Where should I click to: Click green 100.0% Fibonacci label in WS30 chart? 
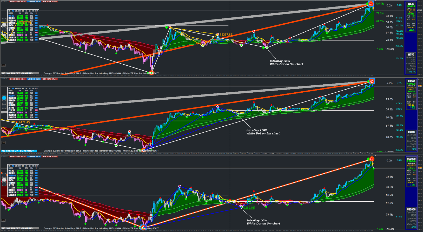click(x=380, y=4)
